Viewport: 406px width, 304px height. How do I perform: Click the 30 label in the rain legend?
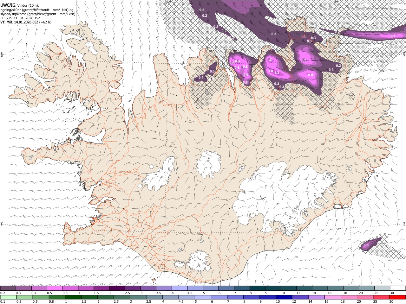[392, 302]
